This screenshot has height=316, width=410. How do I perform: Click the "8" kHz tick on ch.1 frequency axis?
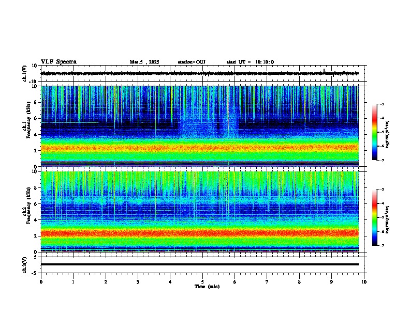[x=36, y=102]
